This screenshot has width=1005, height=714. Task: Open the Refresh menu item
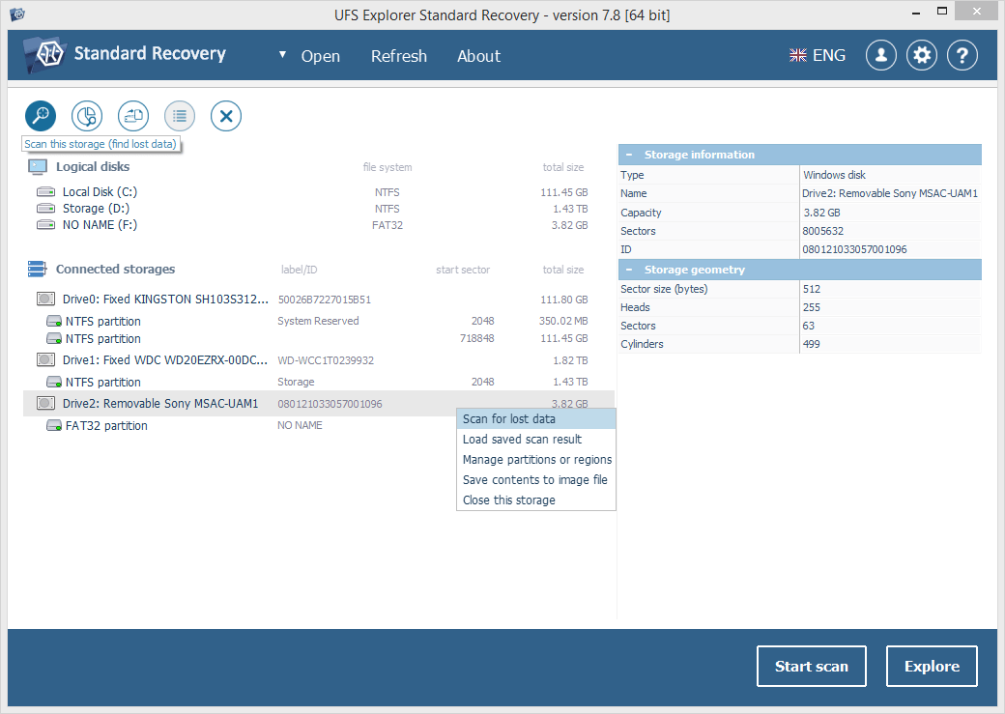point(399,56)
